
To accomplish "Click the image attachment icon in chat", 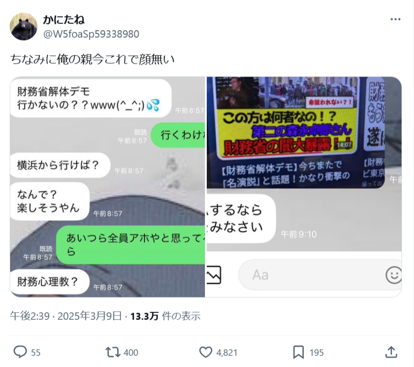I will (x=214, y=275).
